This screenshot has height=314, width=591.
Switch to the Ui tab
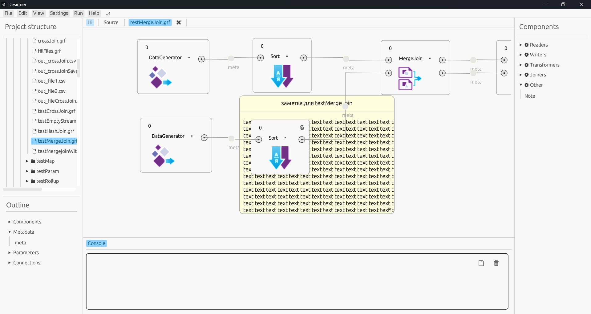[x=90, y=22]
